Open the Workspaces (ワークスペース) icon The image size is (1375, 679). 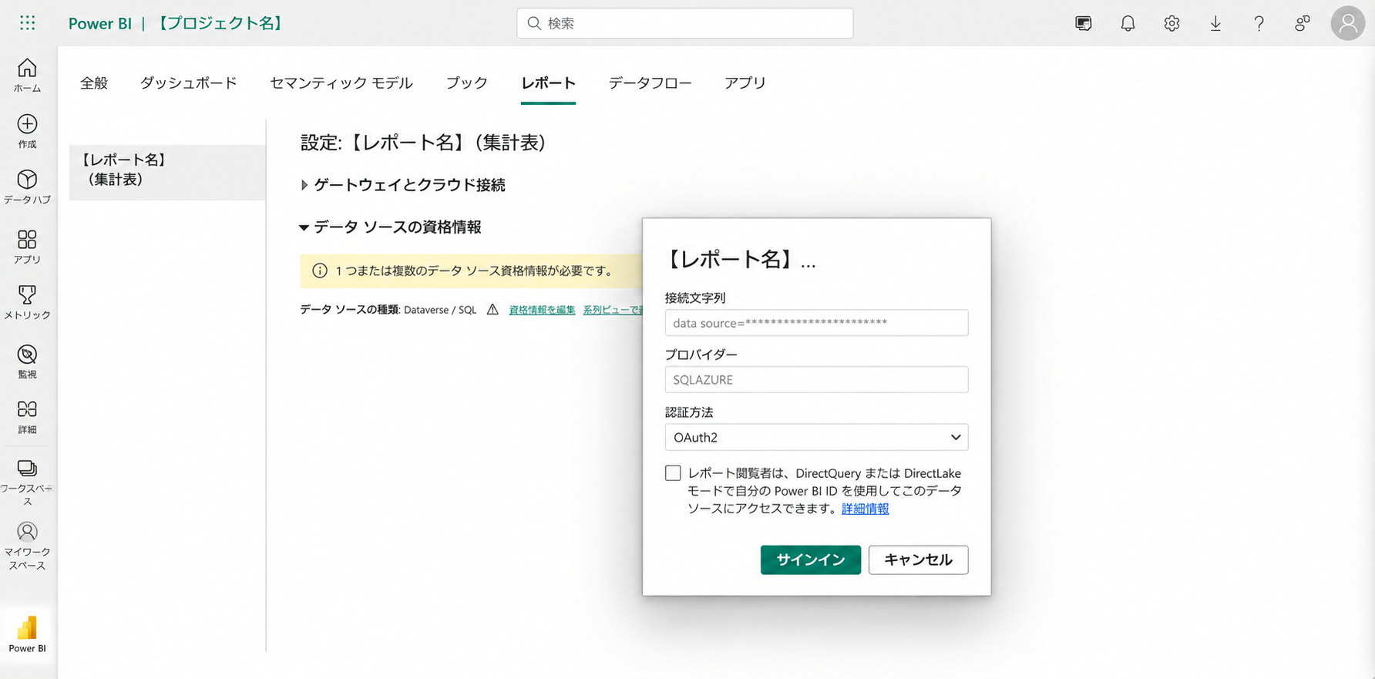tap(27, 482)
